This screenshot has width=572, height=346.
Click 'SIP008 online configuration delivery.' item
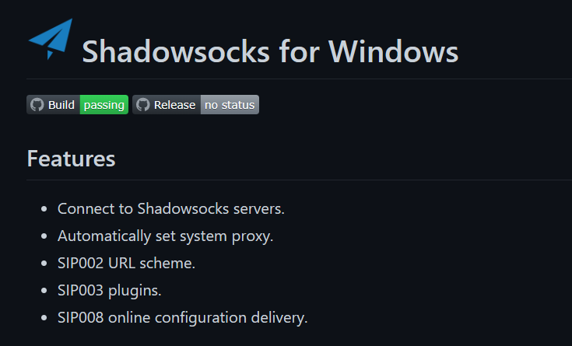pyautogui.click(x=182, y=317)
